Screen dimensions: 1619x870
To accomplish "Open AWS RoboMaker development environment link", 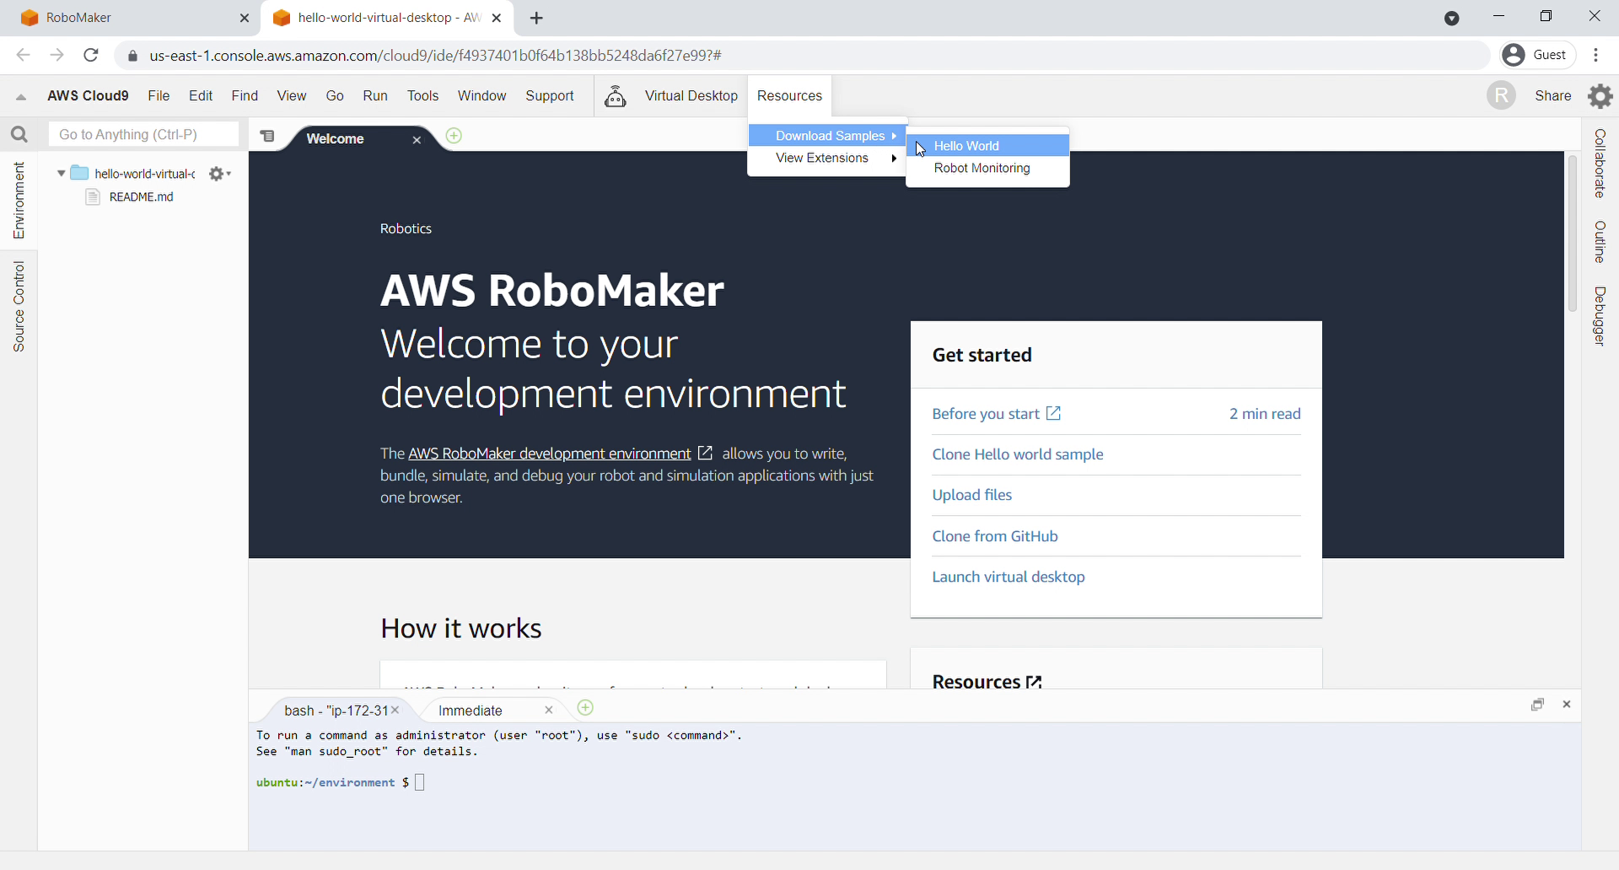I will click(549, 454).
